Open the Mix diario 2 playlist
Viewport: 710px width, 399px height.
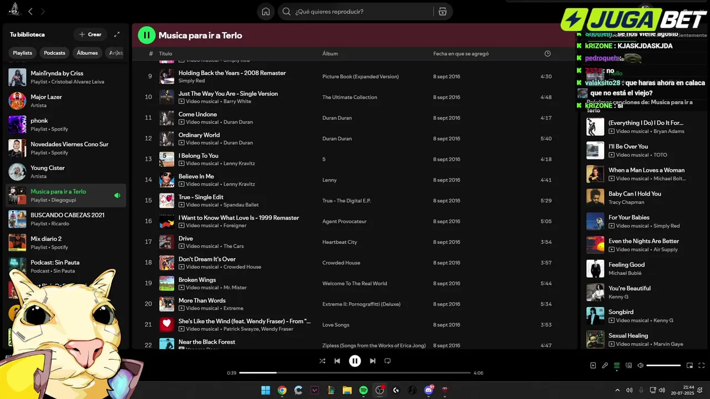point(66,243)
